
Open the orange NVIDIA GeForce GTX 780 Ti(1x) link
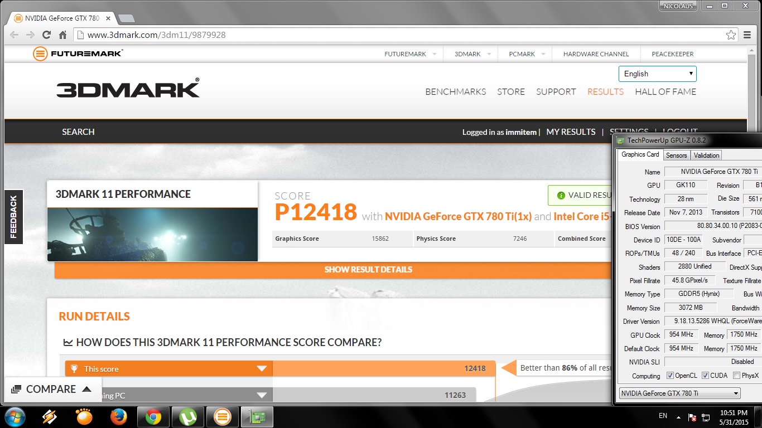(458, 216)
